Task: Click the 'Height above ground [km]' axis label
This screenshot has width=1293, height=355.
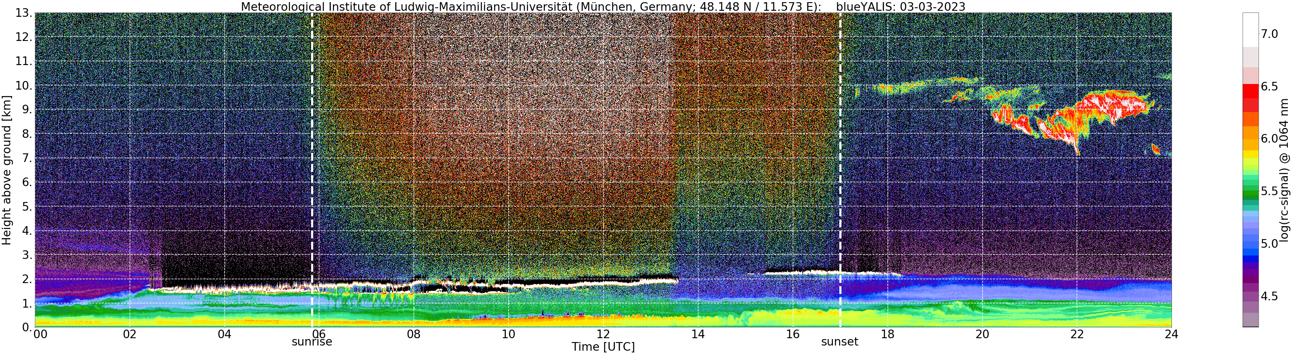Action: pos(6,170)
